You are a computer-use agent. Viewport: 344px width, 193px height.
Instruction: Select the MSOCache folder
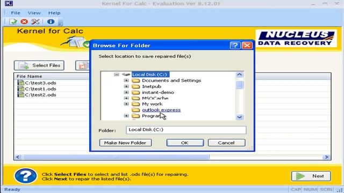(x=155, y=98)
